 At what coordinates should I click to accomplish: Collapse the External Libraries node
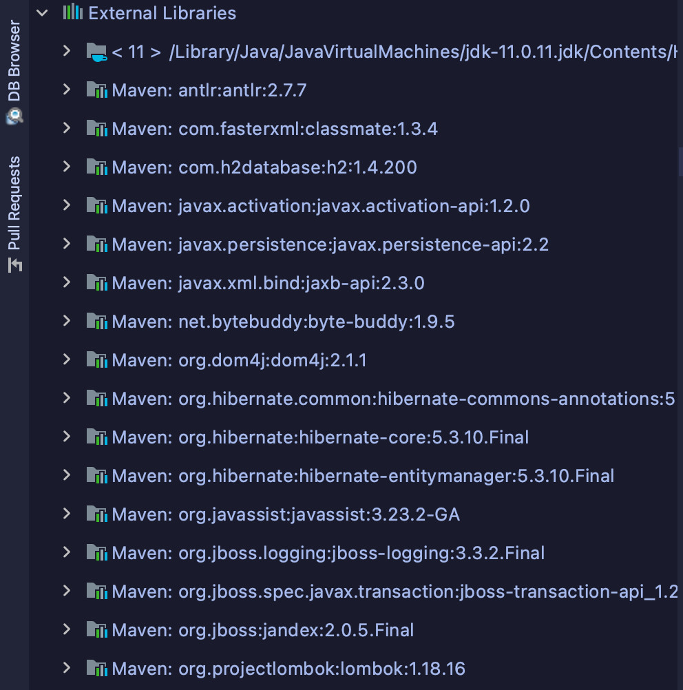[43, 12]
